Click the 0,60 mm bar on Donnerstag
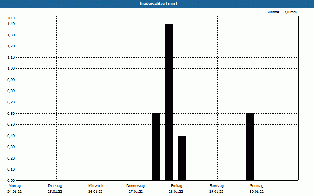The width and height of the screenshot is (314, 196). [155, 147]
